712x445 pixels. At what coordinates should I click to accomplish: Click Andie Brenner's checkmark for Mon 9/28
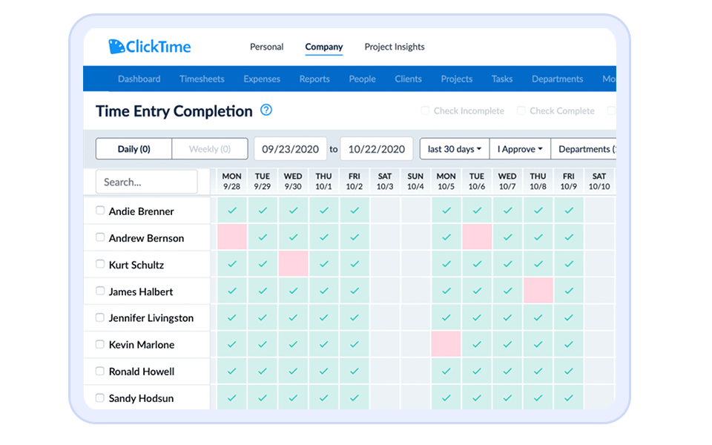click(231, 211)
